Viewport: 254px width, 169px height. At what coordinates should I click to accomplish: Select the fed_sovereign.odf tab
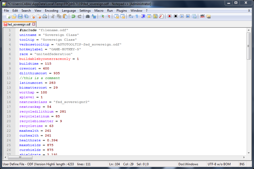(19, 24)
